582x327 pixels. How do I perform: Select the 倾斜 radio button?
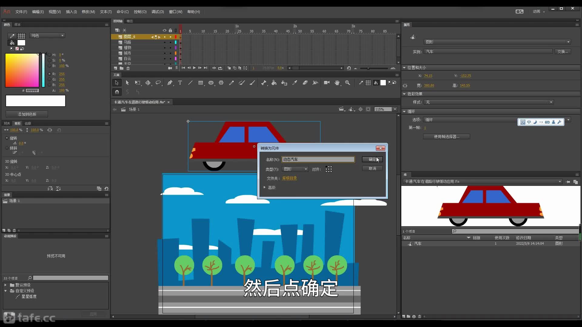(x=7, y=148)
